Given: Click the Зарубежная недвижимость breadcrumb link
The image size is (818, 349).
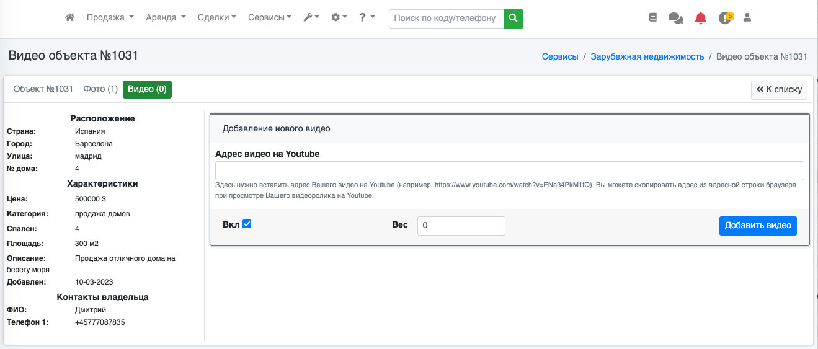Looking at the screenshot, I should coord(647,56).
